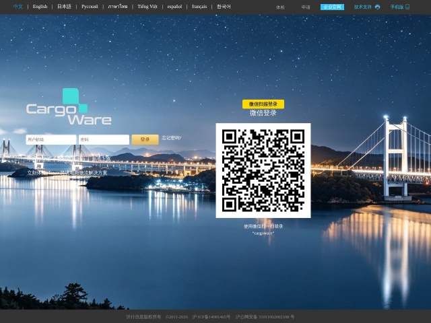Open the 体验 link in top bar

pyautogui.click(x=280, y=7)
